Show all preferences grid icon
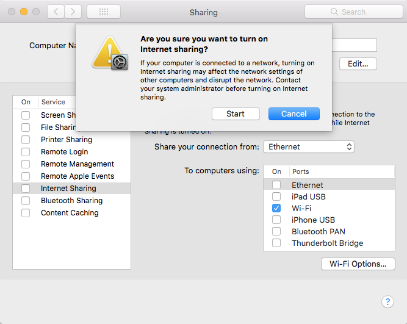This screenshot has width=407, height=324. click(103, 12)
